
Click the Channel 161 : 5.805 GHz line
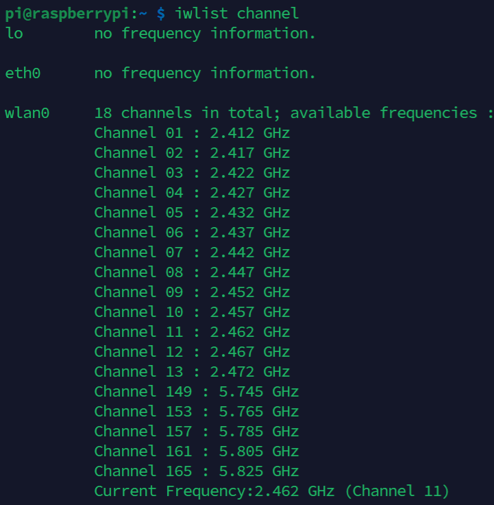[197, 451]
